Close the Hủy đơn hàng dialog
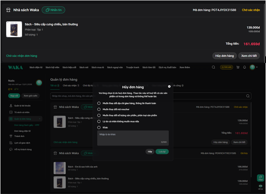Screen dimensions: 266x194 pyautogui.click(x=169, y=87)
